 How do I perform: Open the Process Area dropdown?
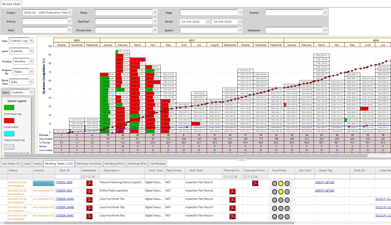tap(155, 30)
